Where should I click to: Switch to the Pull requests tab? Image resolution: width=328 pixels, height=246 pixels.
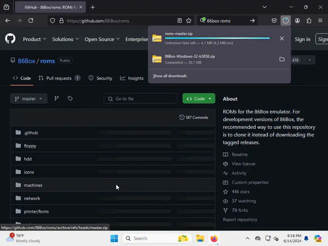pos(59,78)
